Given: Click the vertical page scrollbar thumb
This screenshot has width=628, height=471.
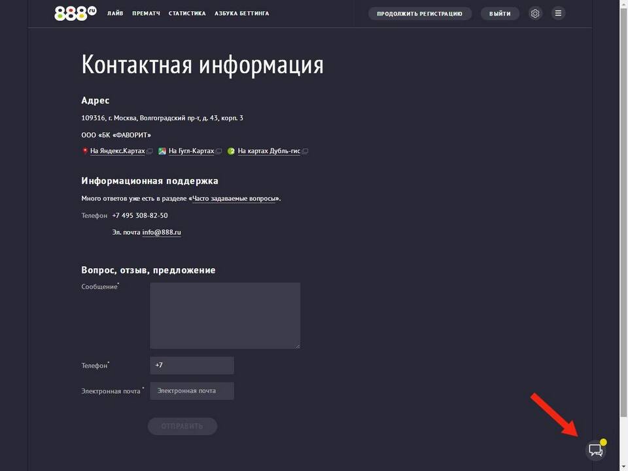Looking at the screenshot, I should coord(623,213).
